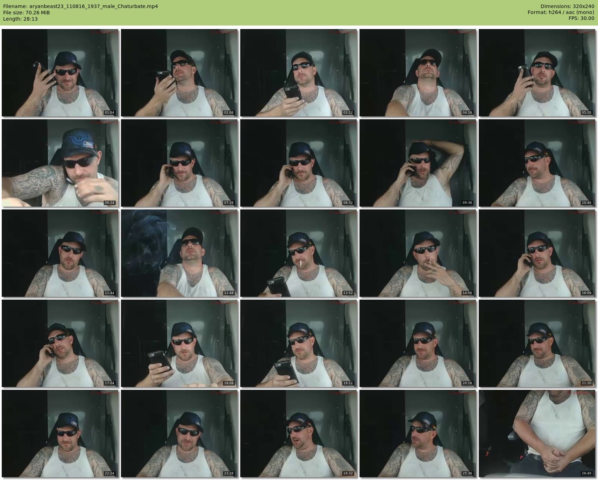Select the frame at 02:08
598x480 pixels.
179,73
